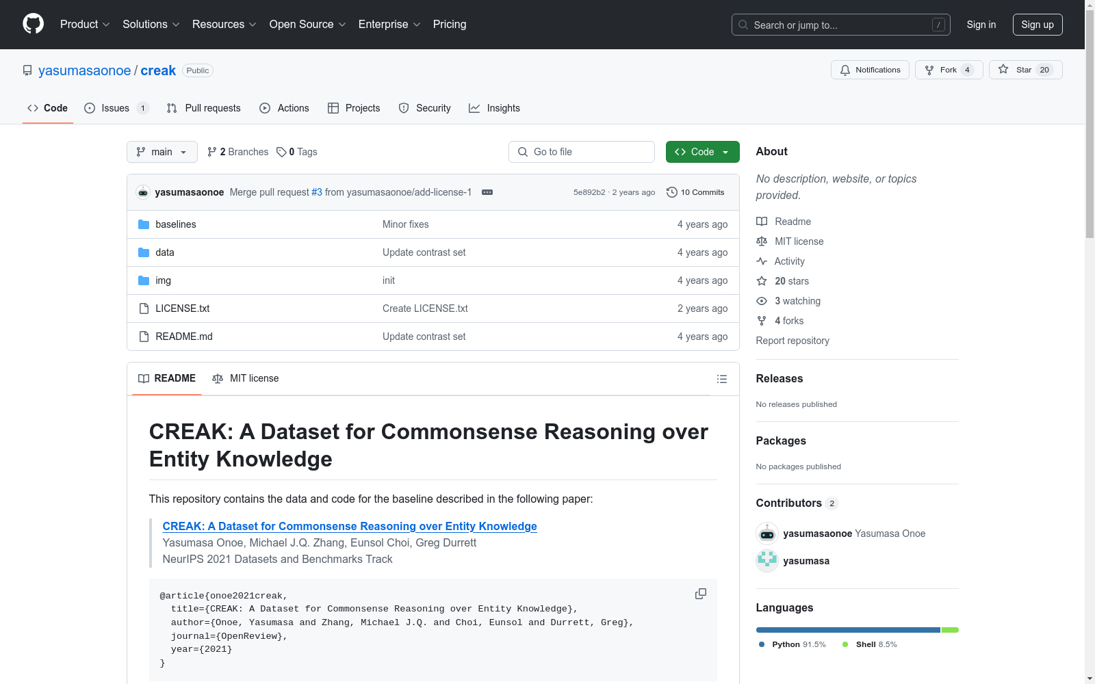Copy the BibTeX citation code block
Image resolution: width=1095 pixels, height=684 pixels.
point(701,594)
